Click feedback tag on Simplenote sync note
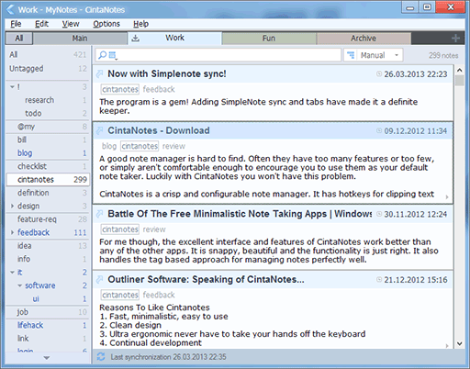This screenshot has width=470, height=369. point(159,89)
